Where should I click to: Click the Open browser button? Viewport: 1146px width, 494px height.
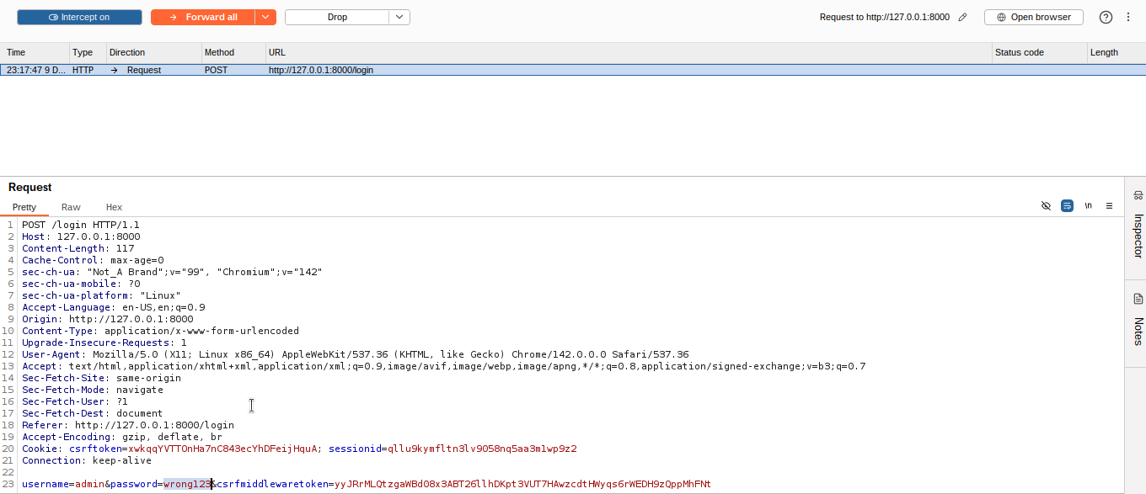1033,17
